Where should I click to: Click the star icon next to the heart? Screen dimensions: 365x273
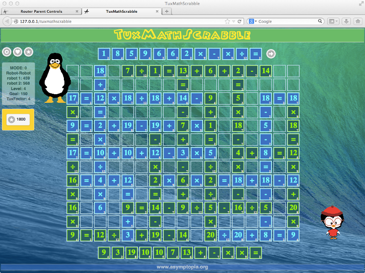point(28,52)
